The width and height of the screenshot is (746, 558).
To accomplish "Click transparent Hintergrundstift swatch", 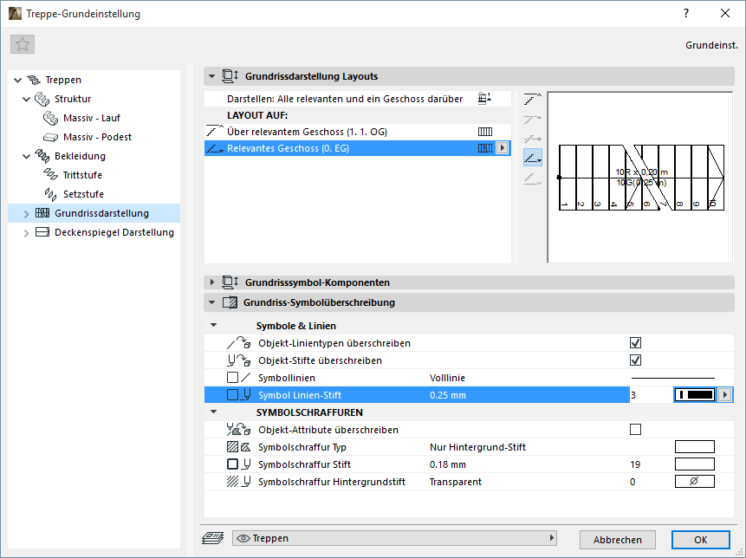I will click(695, 482).
